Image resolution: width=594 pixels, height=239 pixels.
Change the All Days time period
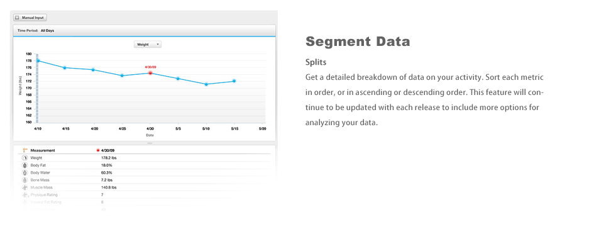[x=47, y=30]
